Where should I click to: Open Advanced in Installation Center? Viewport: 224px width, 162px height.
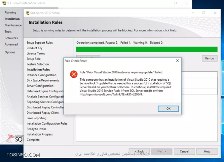pyautogui.click(x=11, y=45)
